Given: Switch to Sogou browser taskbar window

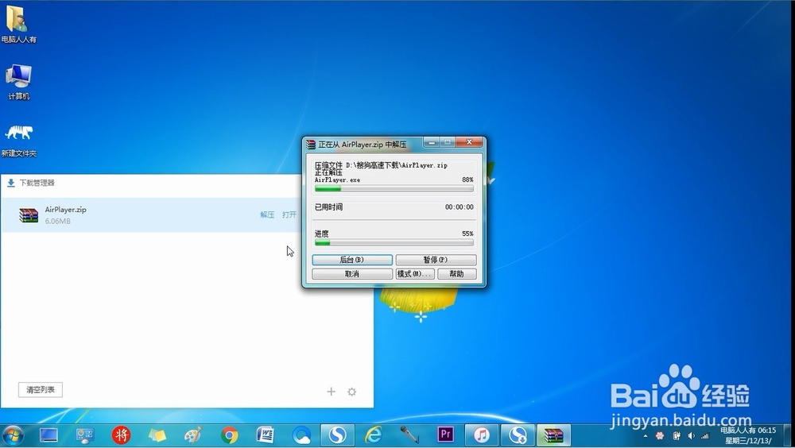Looking at the screenshot, I should coord(338,435).
